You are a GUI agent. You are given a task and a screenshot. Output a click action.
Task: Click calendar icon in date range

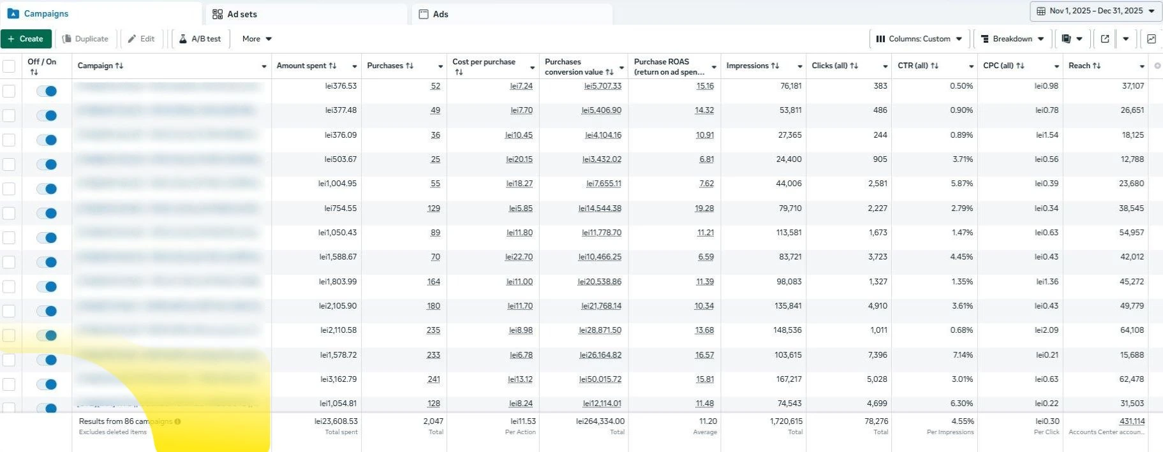[x=1041, y=11]
